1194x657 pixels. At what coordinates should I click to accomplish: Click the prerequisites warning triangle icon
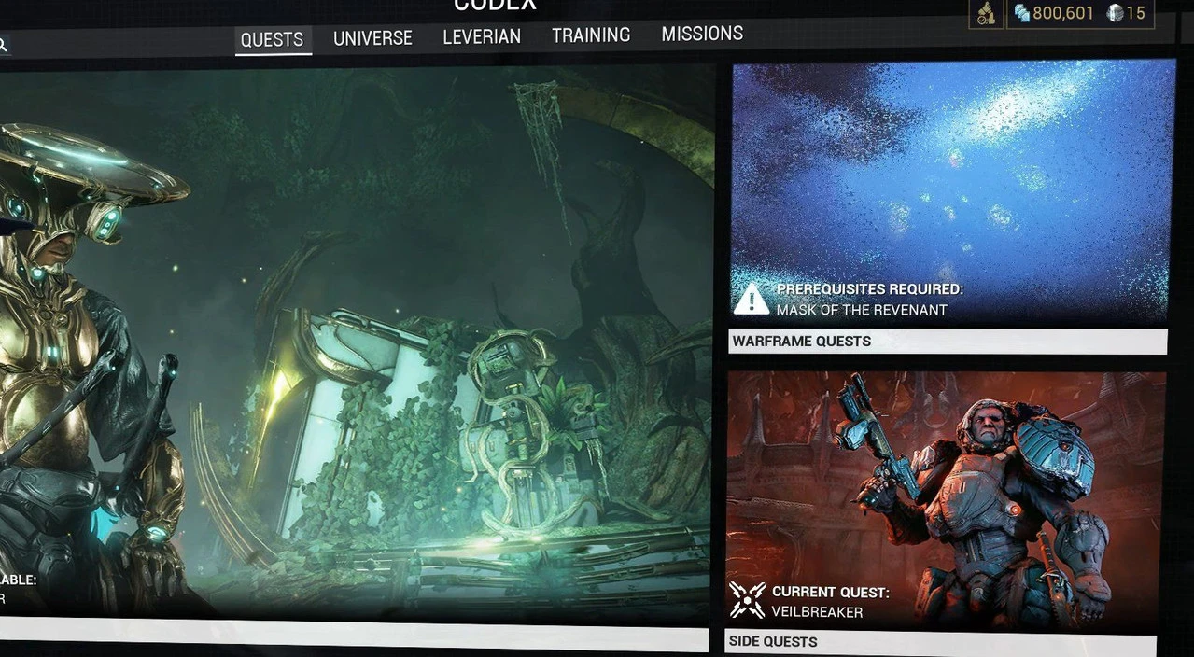coord(751,299)
